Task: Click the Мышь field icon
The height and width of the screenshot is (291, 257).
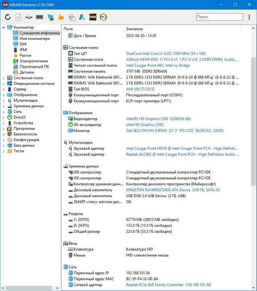Action: 70,255
